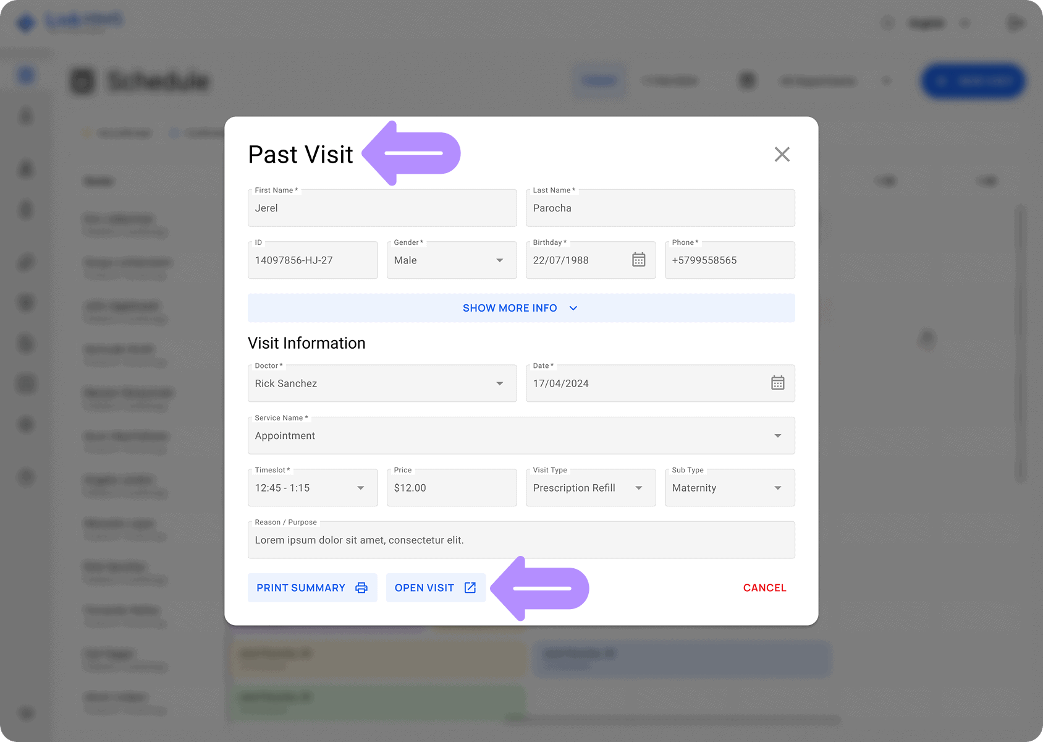Click the Open Visit button
1043x742 pixels.
435,588
